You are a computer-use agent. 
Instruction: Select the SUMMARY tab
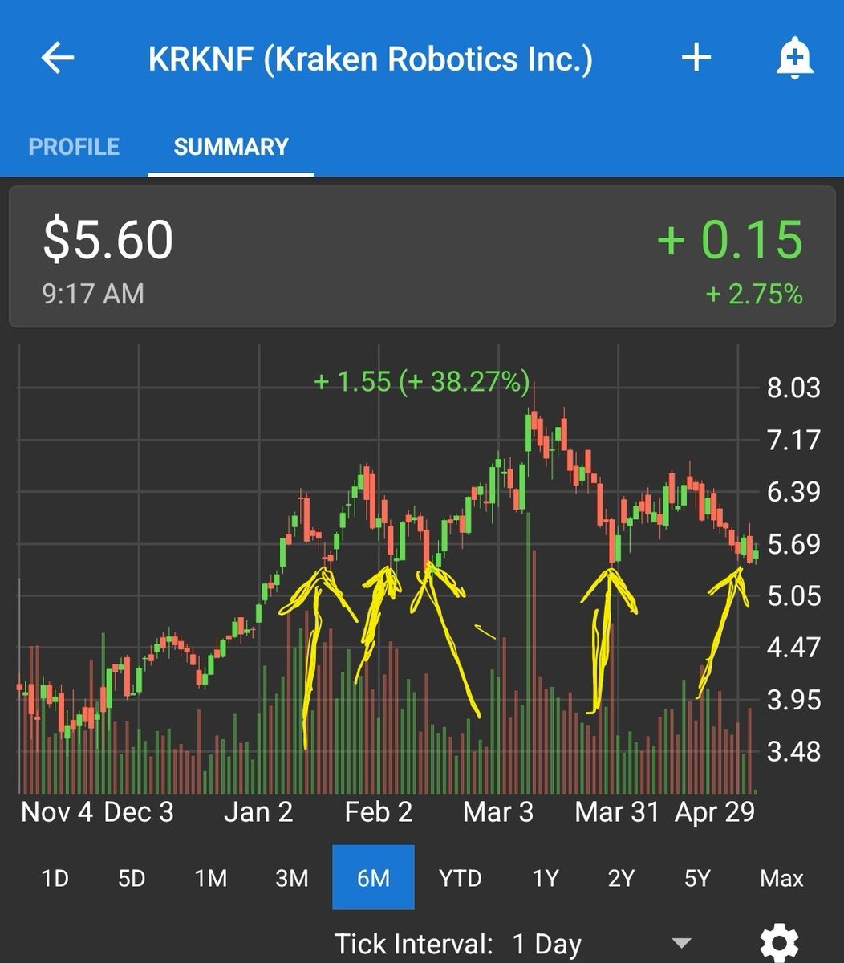click(231, 147)
